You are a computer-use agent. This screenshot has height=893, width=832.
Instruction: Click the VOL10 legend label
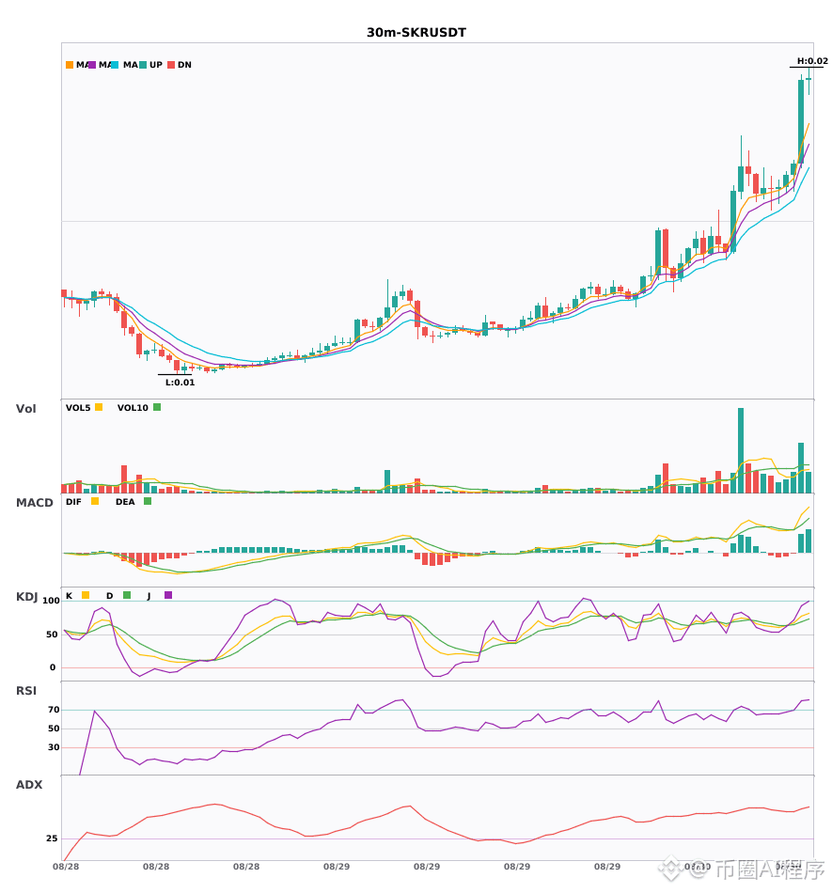click(x=133, y=408)
